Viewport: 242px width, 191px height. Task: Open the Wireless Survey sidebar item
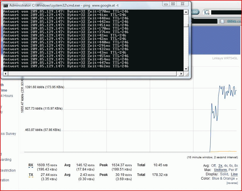[x=8, y=134]
